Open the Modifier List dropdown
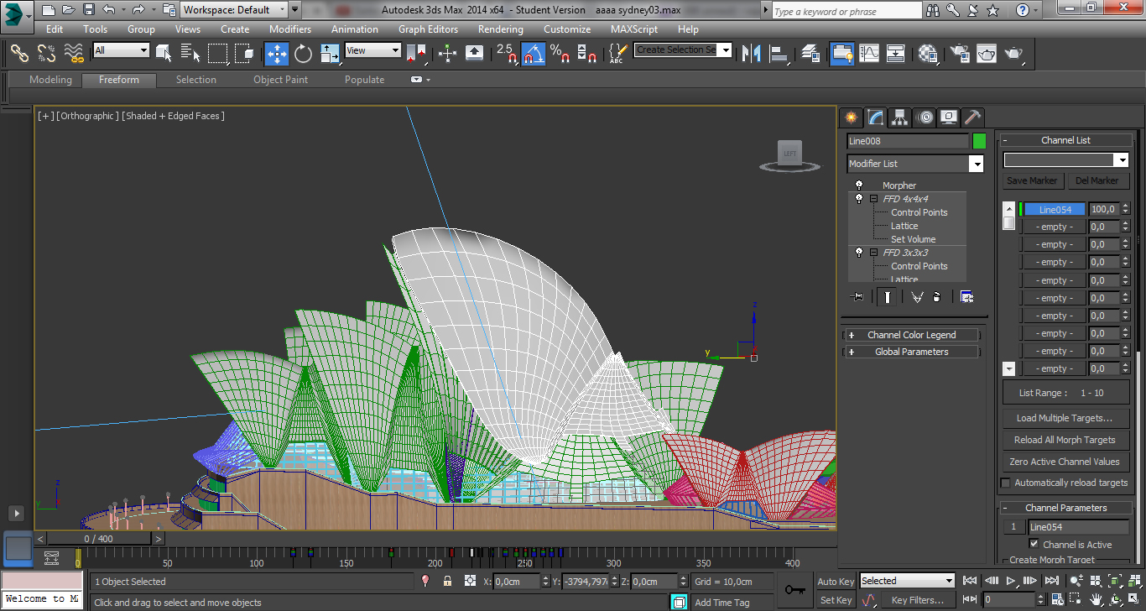The width and height of the screenshot is (1146, 611). 914,164
